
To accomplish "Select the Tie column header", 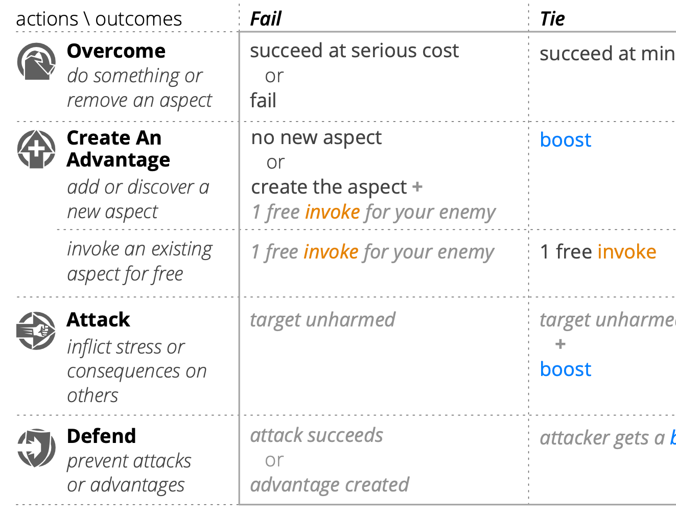I will click(552, 19).
